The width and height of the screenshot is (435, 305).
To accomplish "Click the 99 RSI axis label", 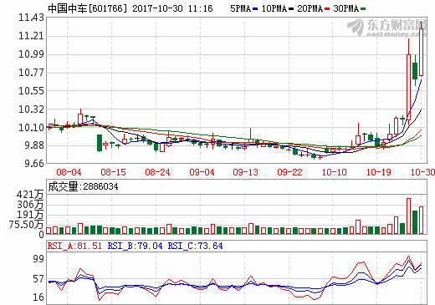I will tap(38, 258).
